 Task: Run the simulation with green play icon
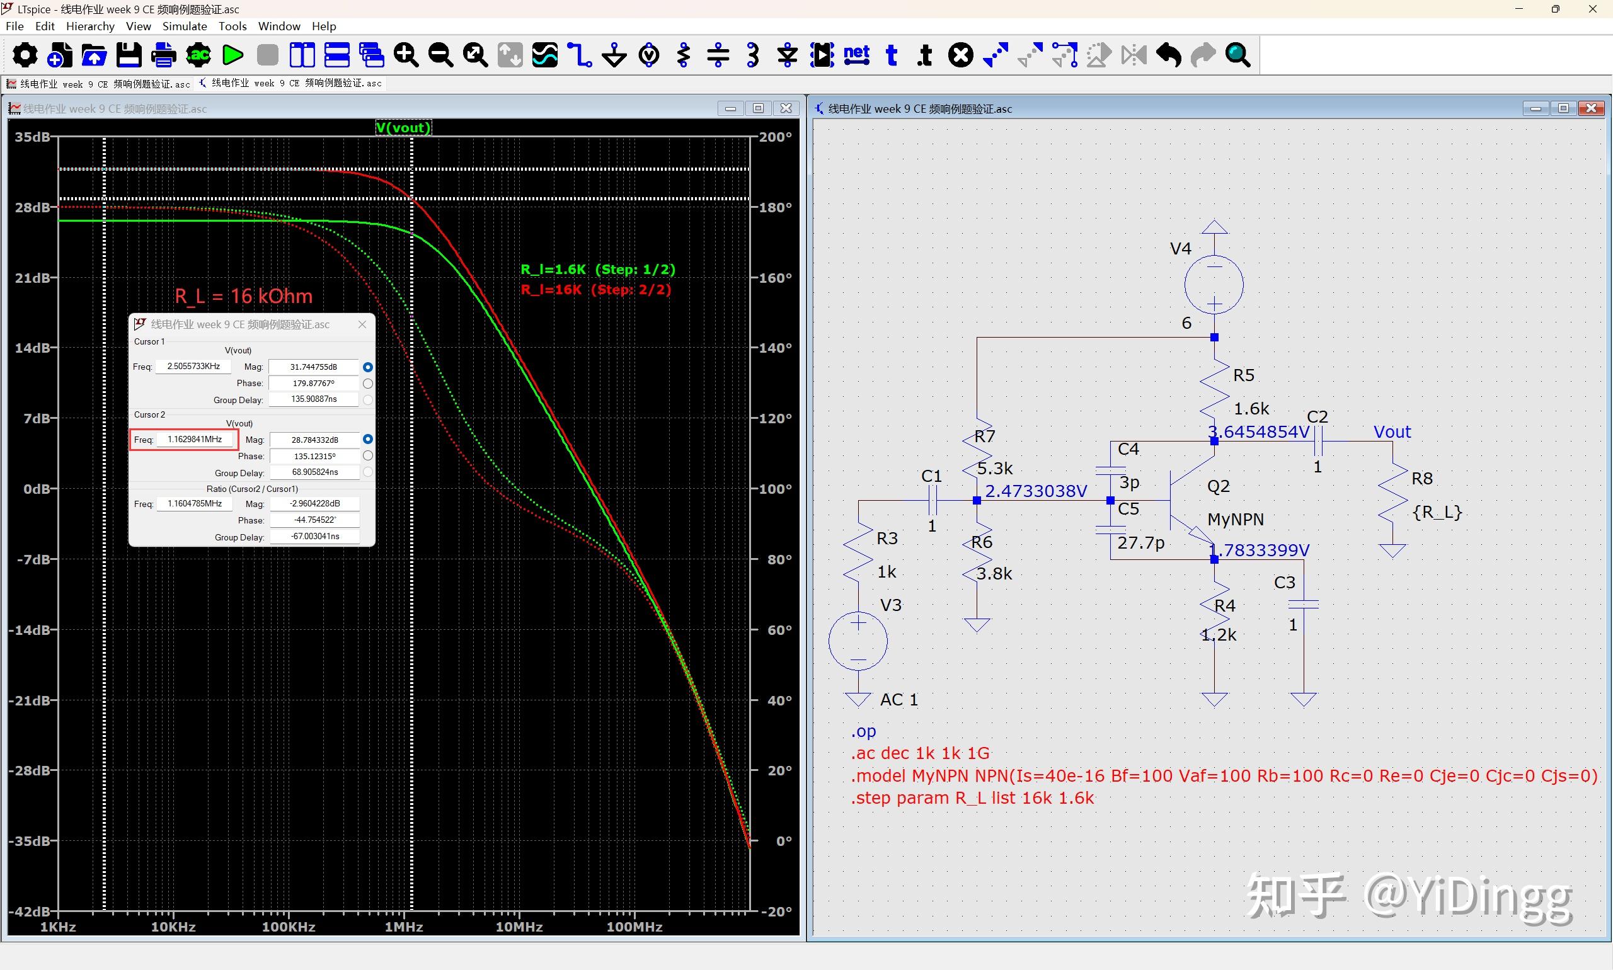(x=232, y=55)
